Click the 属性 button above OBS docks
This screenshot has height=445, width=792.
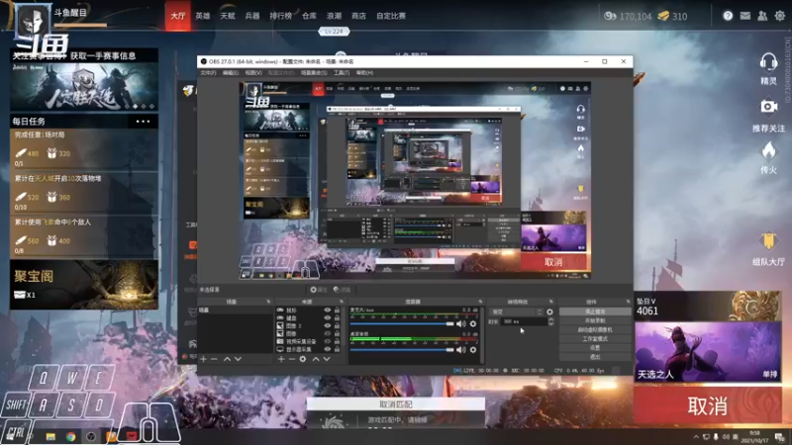[318, 290]
